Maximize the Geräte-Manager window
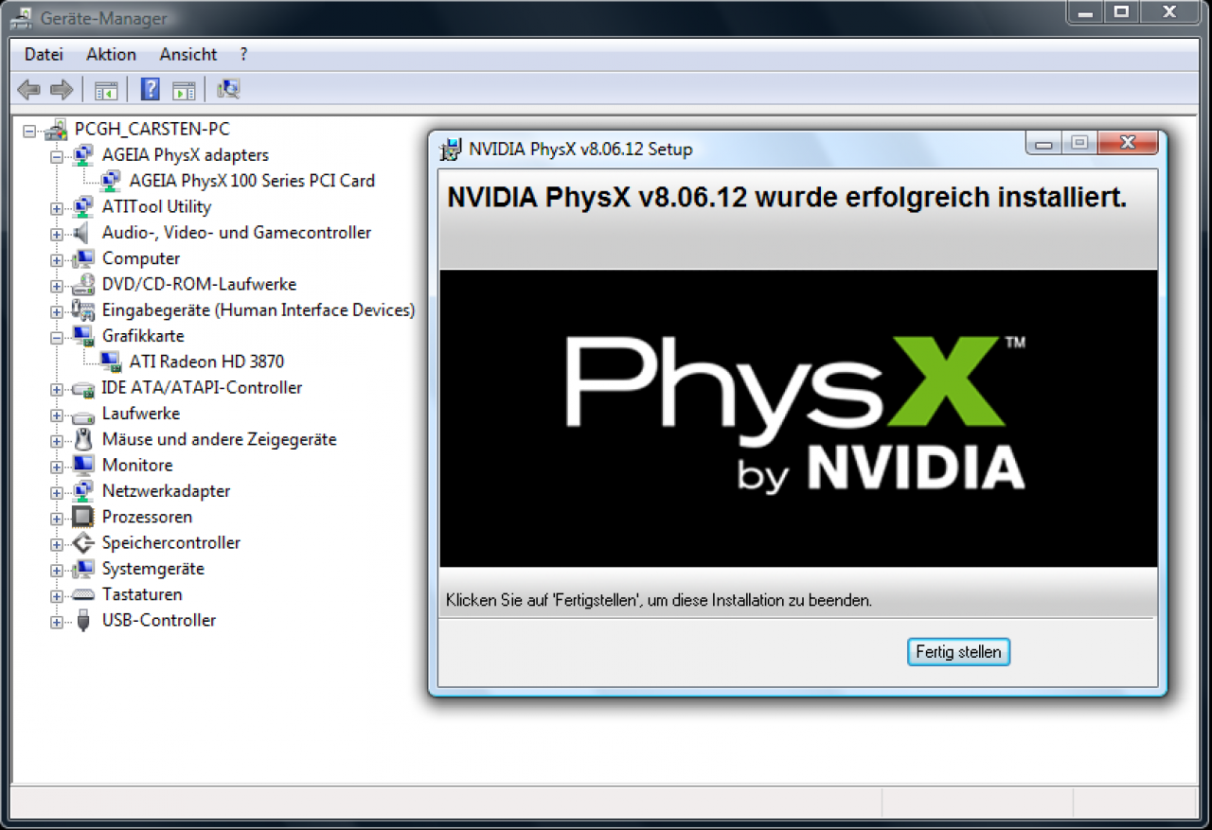1212x830 pixels. [x=1121, y=11]
